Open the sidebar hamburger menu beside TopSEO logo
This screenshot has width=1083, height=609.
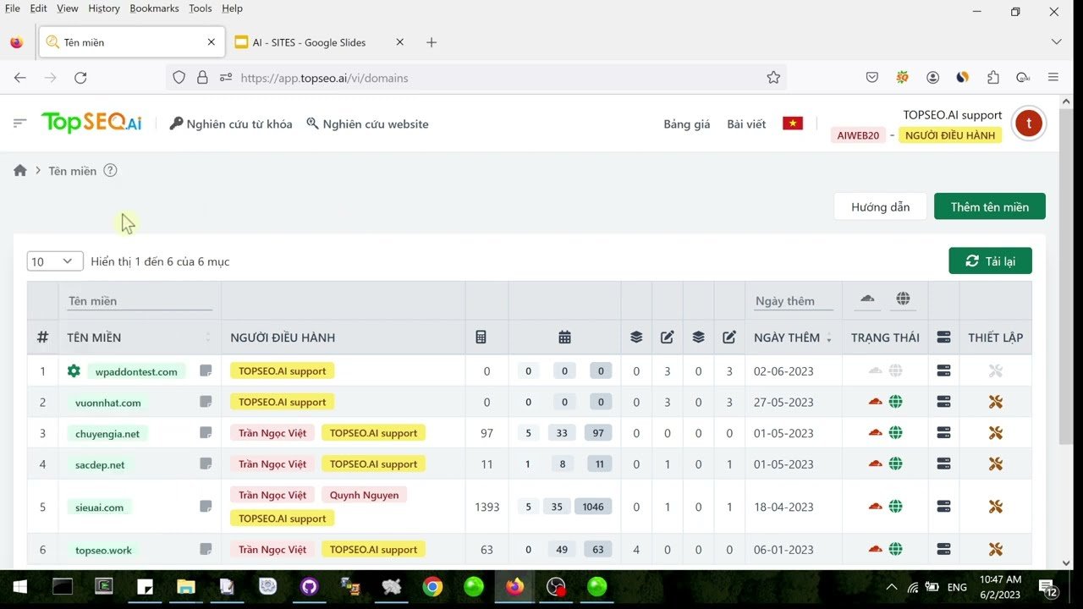(20, 123)
